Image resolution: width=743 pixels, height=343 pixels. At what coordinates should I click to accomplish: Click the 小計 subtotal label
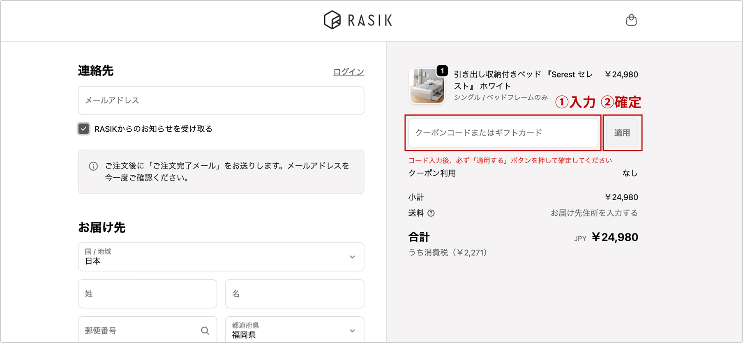[416, 197]
